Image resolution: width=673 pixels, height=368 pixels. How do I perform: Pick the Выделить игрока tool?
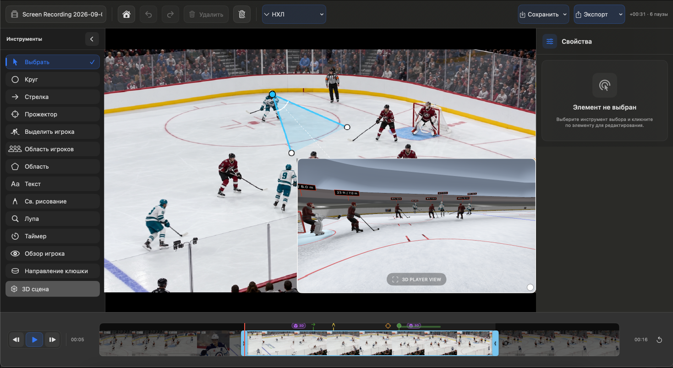coord(53,132)
